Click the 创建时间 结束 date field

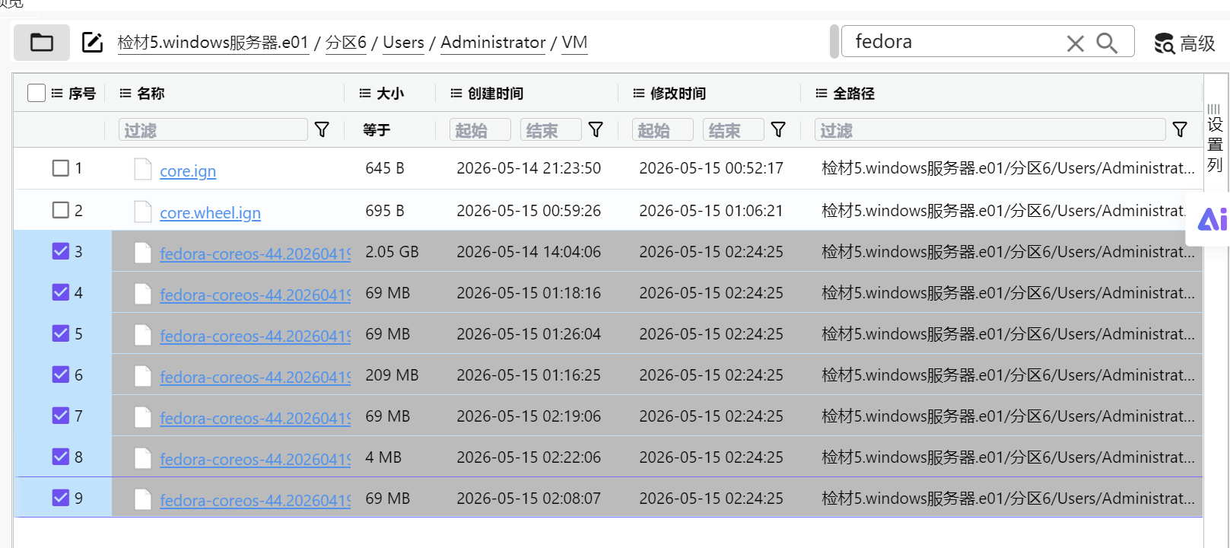click(551, 130)
